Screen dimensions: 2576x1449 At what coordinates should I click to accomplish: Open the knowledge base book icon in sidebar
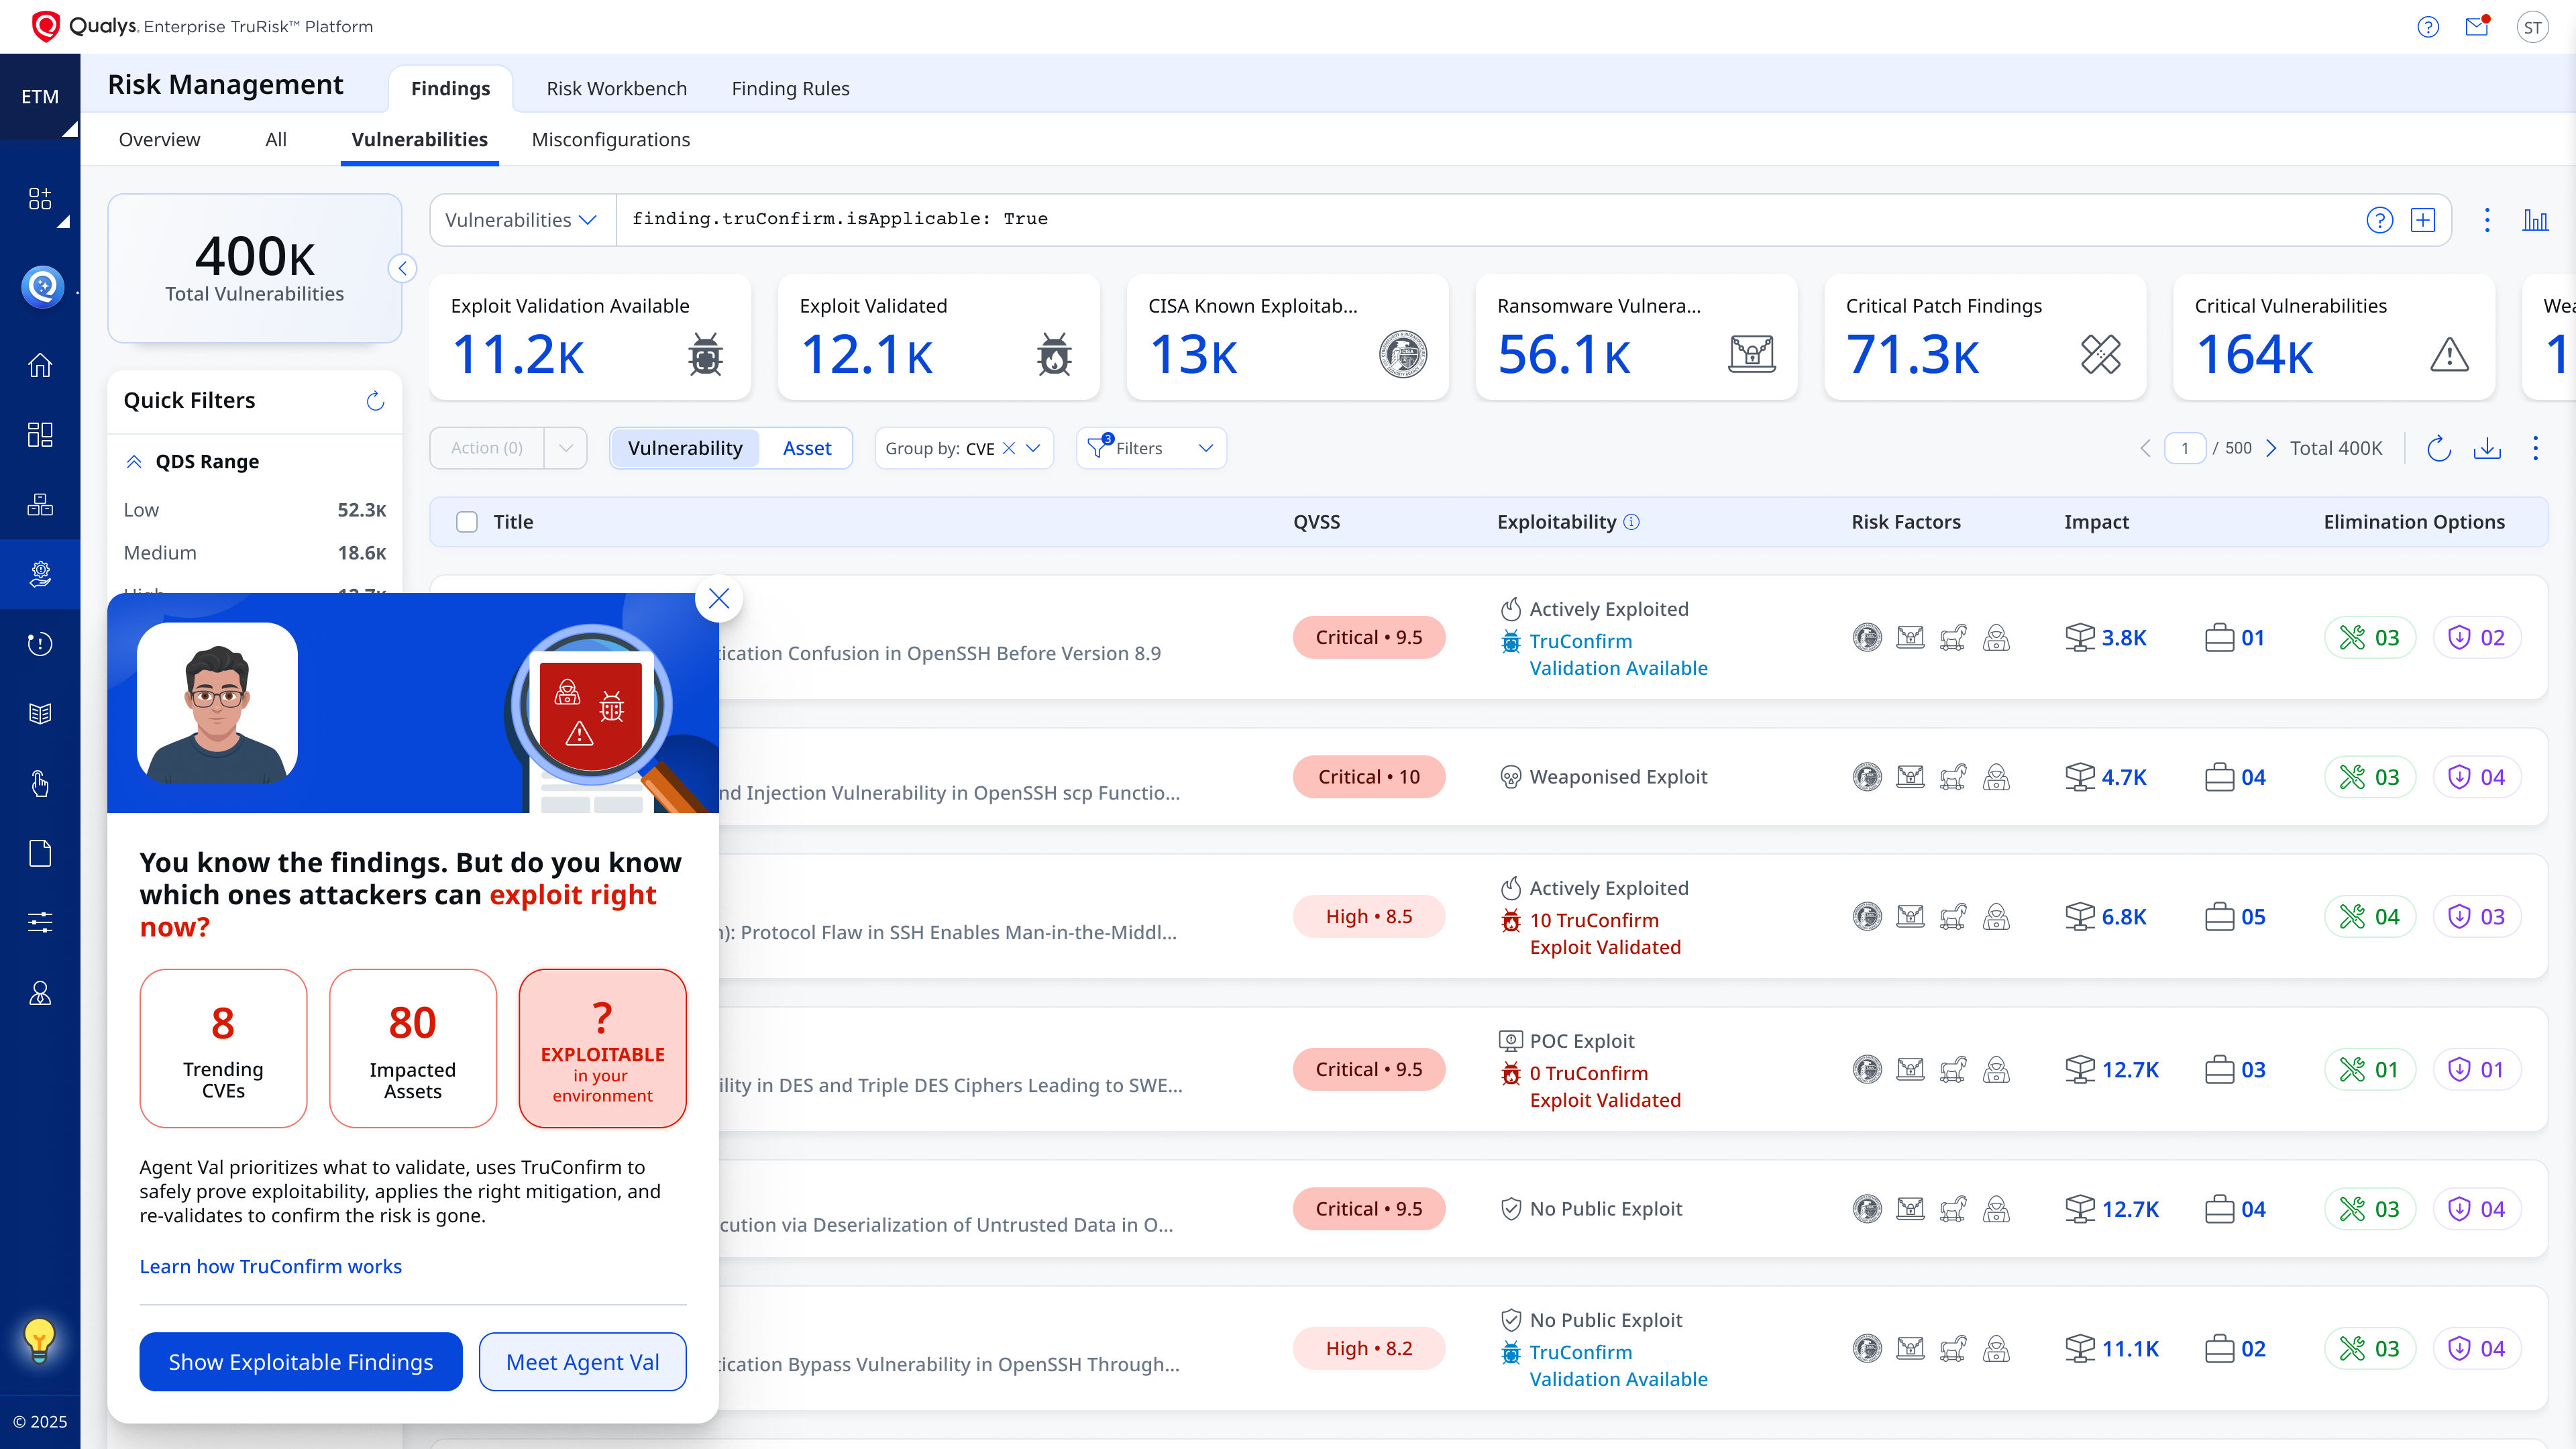tap(40, 713)
